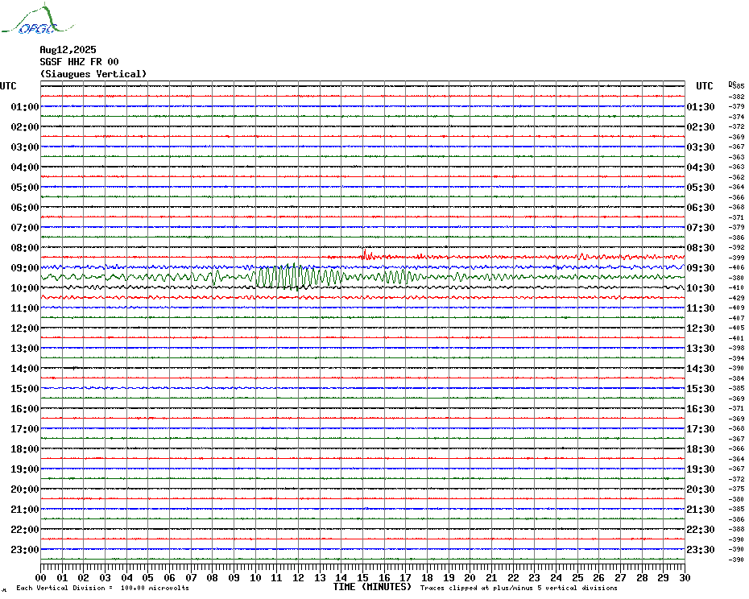Select the -375 offset value
The width and height of the screenshot is (749, 599).
pos(736,490)
